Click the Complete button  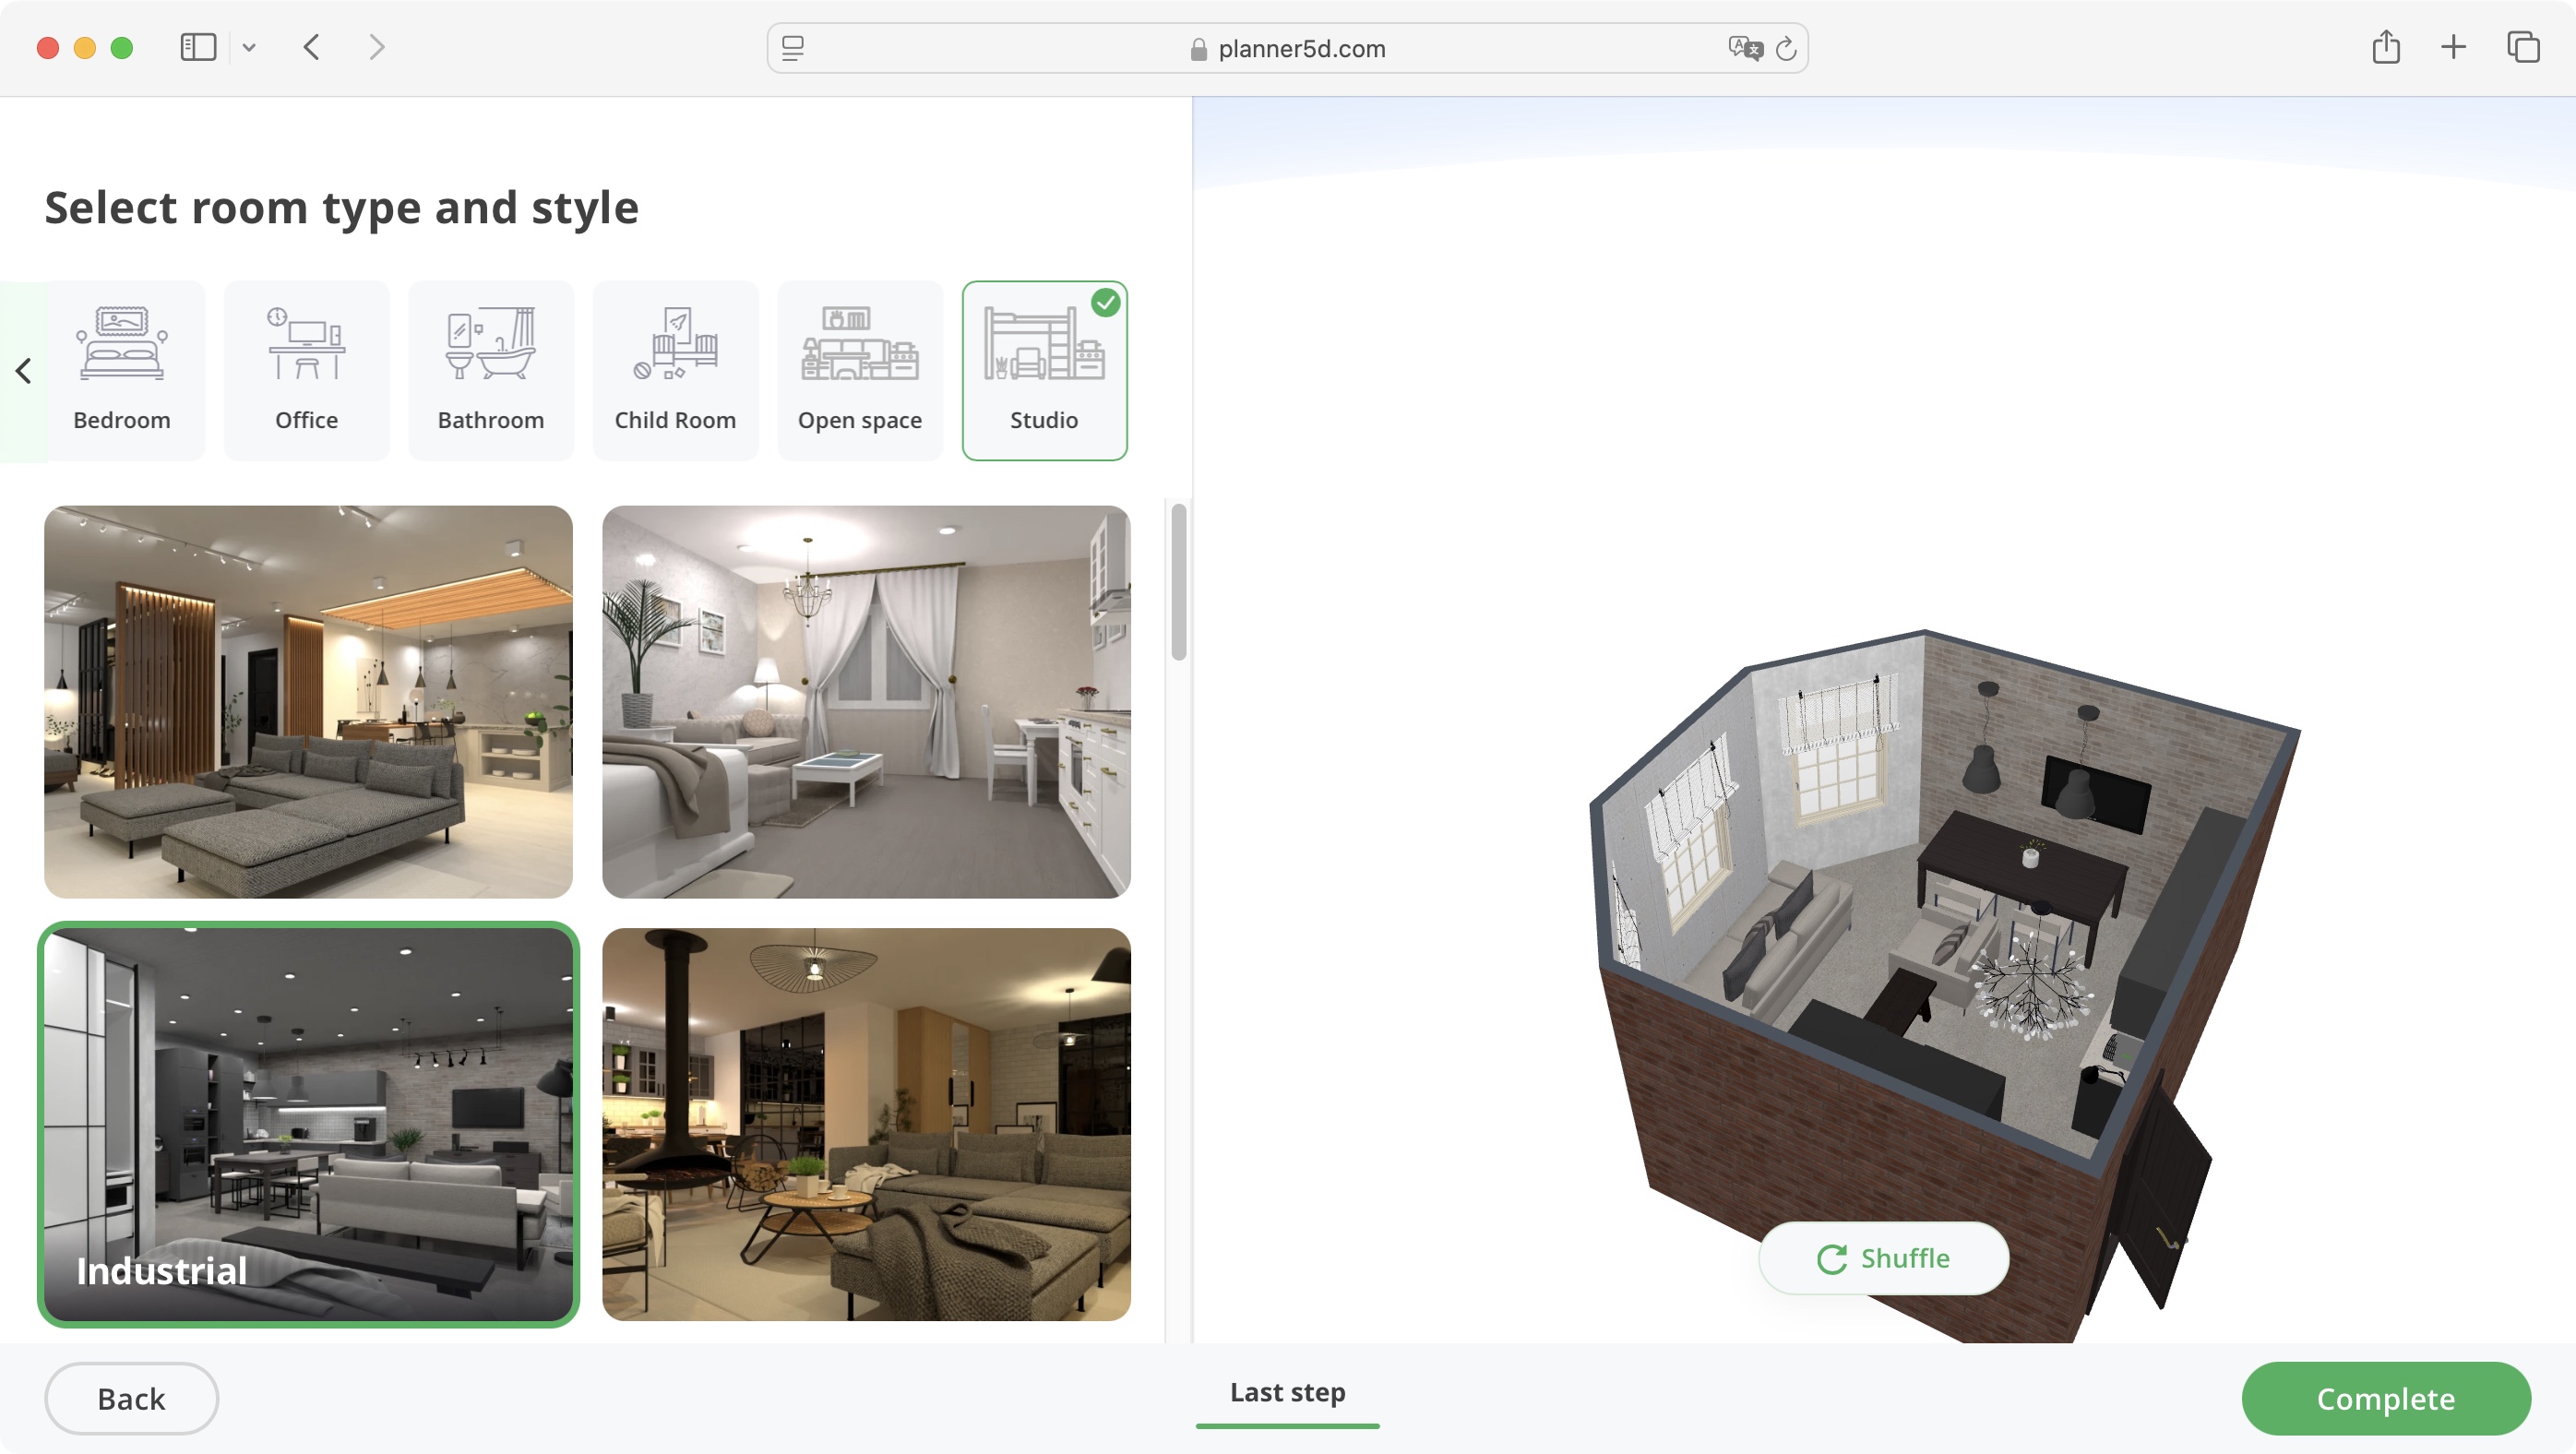2385,1398
